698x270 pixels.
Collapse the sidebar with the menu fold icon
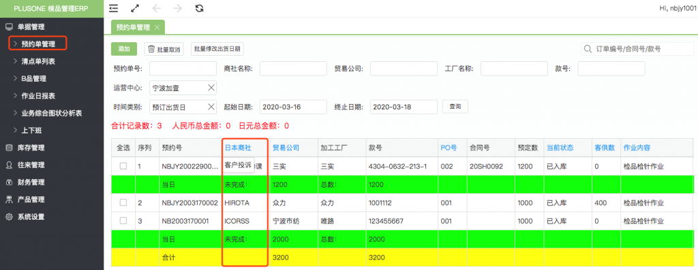tap(114, 8)
